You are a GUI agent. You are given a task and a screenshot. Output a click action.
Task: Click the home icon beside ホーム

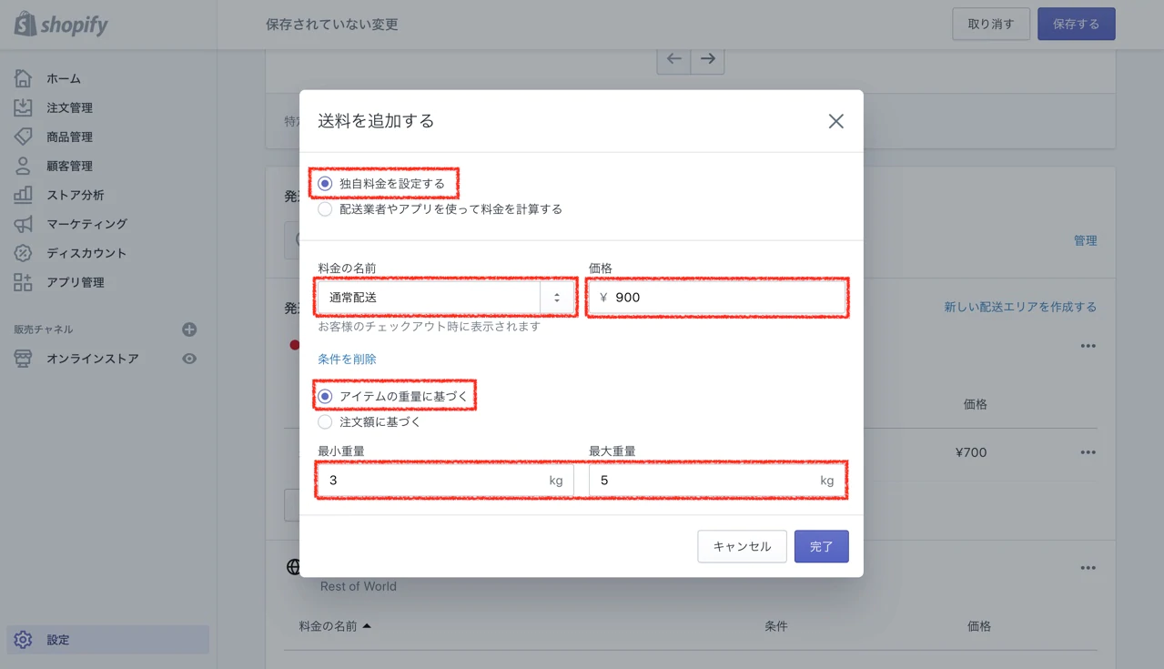click(23, 78)
